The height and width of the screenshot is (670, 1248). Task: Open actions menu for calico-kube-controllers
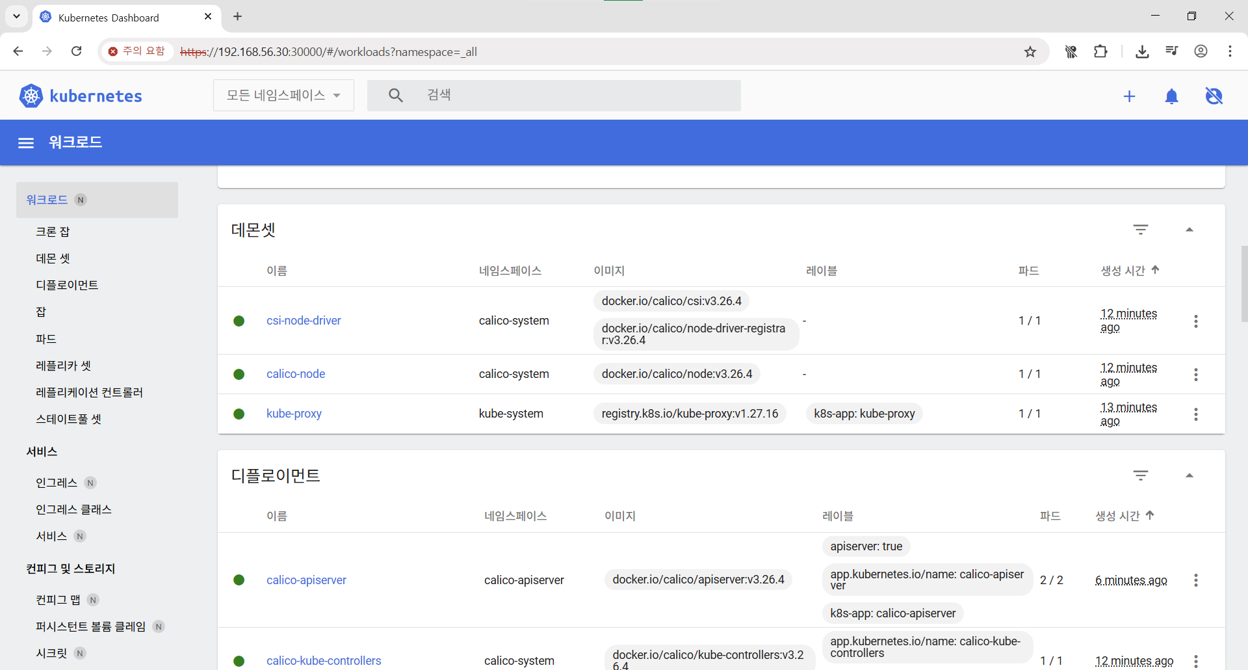click(x=1196, y=661)
